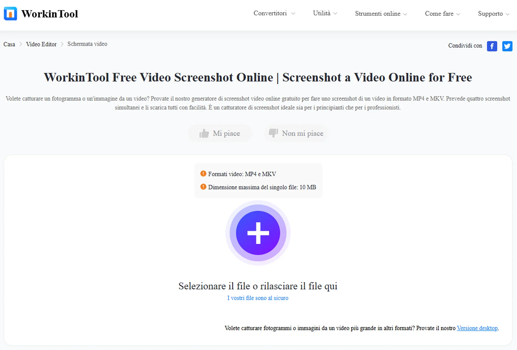Click 'Selezionare il file o rilasciare' drop area text
Screen dimensions: 517x350
coord(258,286)
